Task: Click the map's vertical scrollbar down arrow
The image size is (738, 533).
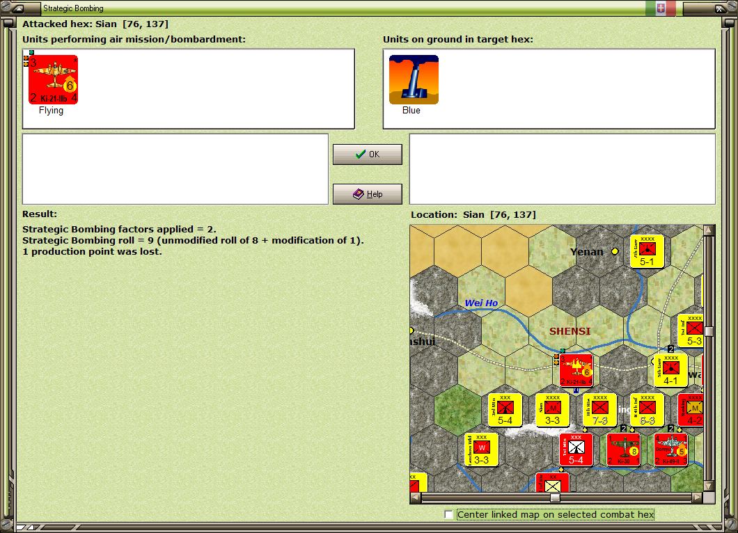Action: tap(709, 486)
